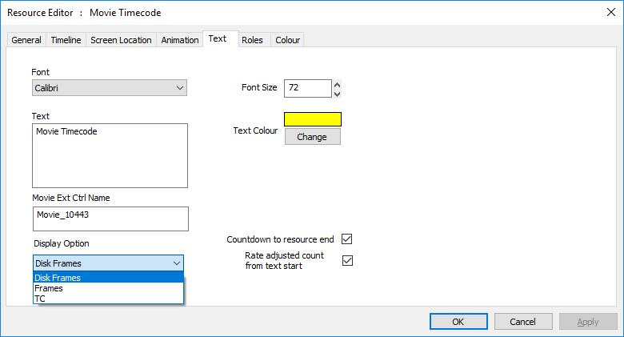Increase font size with up arrow
Screen dimensions: 624x337
click(337, 84)
